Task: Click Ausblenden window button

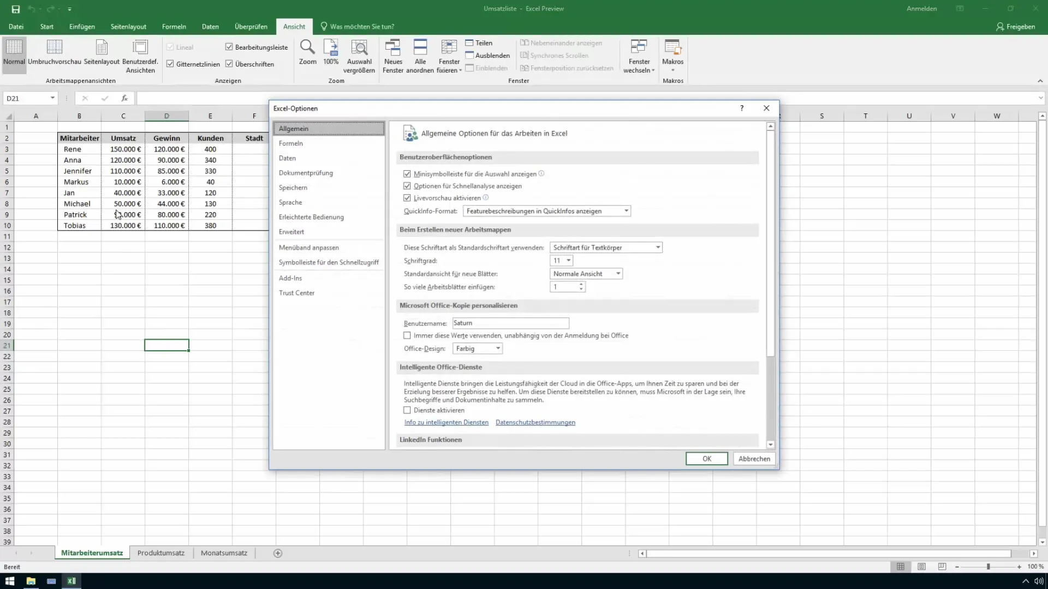Action: 487,56
